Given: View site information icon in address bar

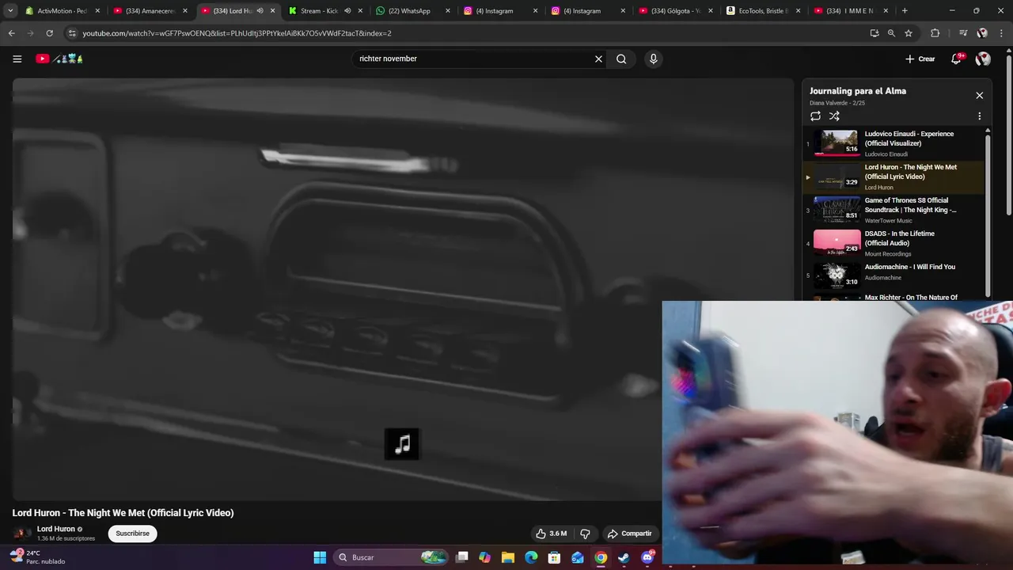Looking at the screenshot, I should coord(72,33).
